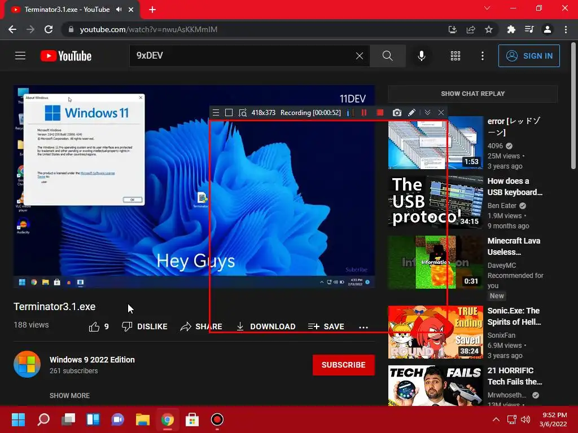Open the Windows 9 2022 Edition channel name
Screen dimensions: 578x433
click(x=92, y=360)
